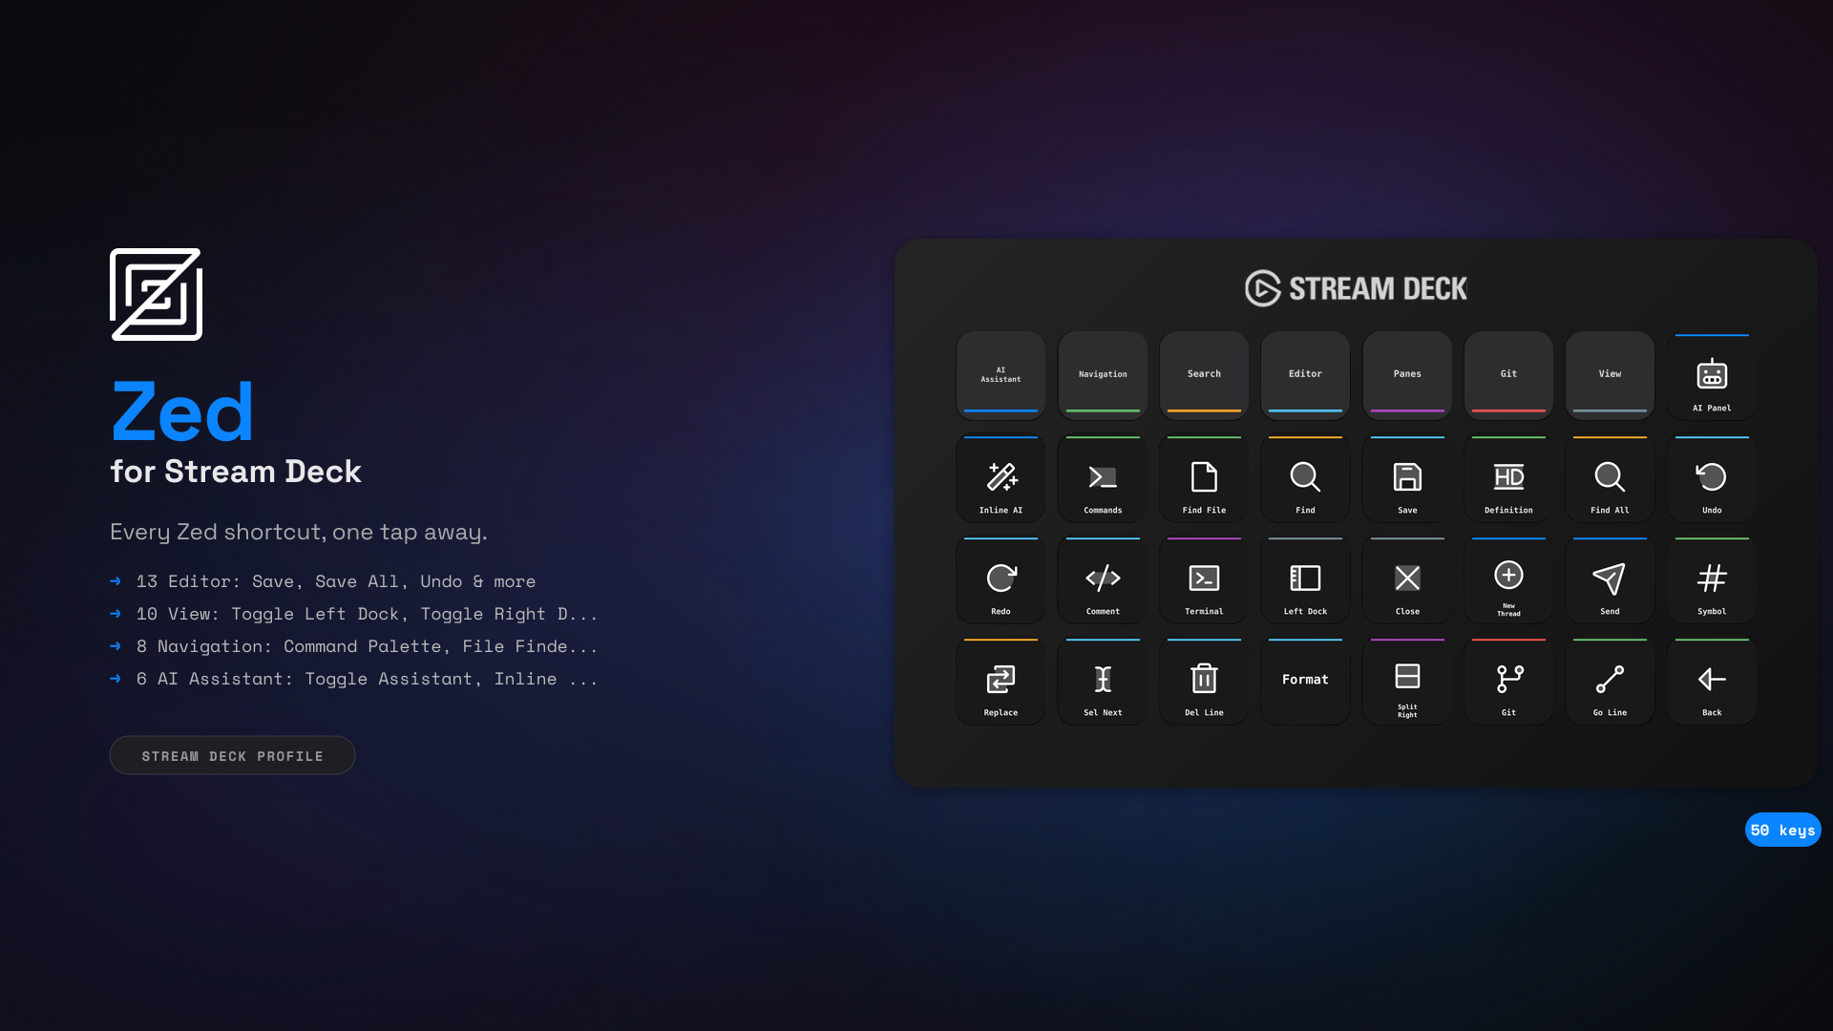Viewport: 1833px width, 1031px height.
Task: Toggle the AI Panel key
Action: pos(1712,377)
